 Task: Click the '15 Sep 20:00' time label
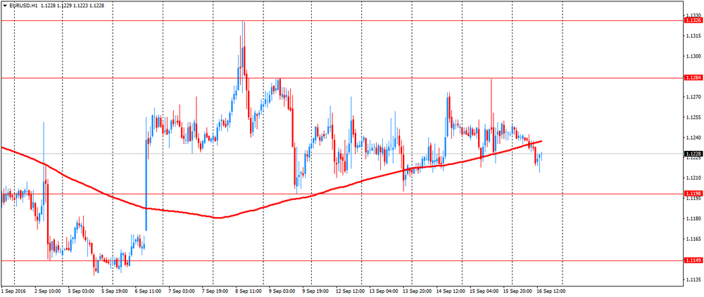tap(516, 291)
